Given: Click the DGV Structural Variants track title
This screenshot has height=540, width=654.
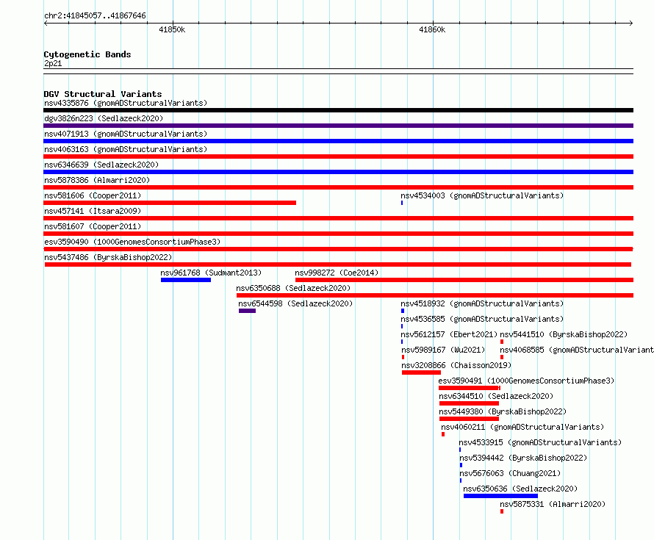Looking at the screenshot, I should click(x=103, y=94).
